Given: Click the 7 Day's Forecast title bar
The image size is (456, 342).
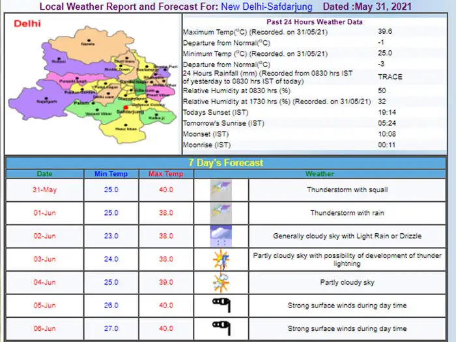Looking at the screenshot, I should click(x=225, y=163).
